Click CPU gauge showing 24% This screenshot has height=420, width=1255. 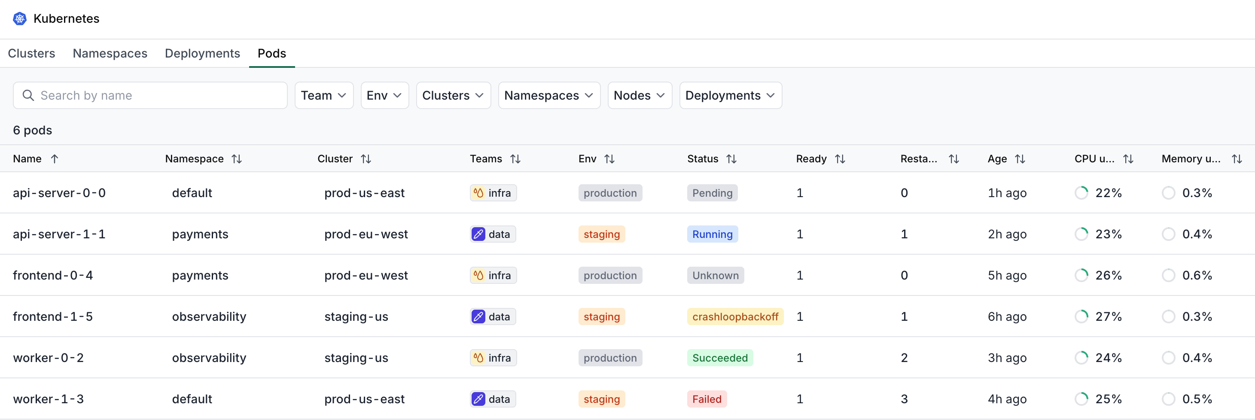click(x=1081, y=358)
